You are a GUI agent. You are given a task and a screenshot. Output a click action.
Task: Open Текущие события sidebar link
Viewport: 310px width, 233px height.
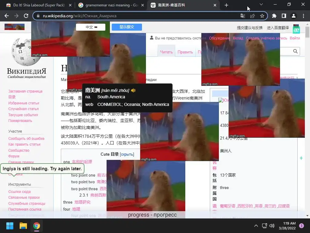tap(23, 115)
